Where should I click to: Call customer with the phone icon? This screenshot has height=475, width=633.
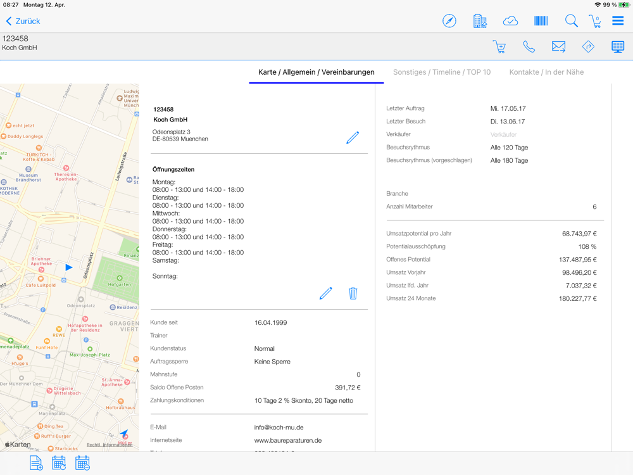[529, 47]
